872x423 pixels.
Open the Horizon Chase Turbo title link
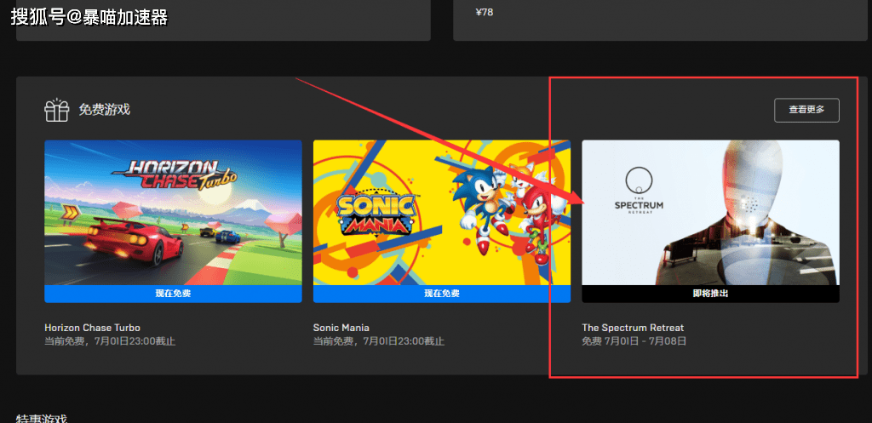coord(92,328)
